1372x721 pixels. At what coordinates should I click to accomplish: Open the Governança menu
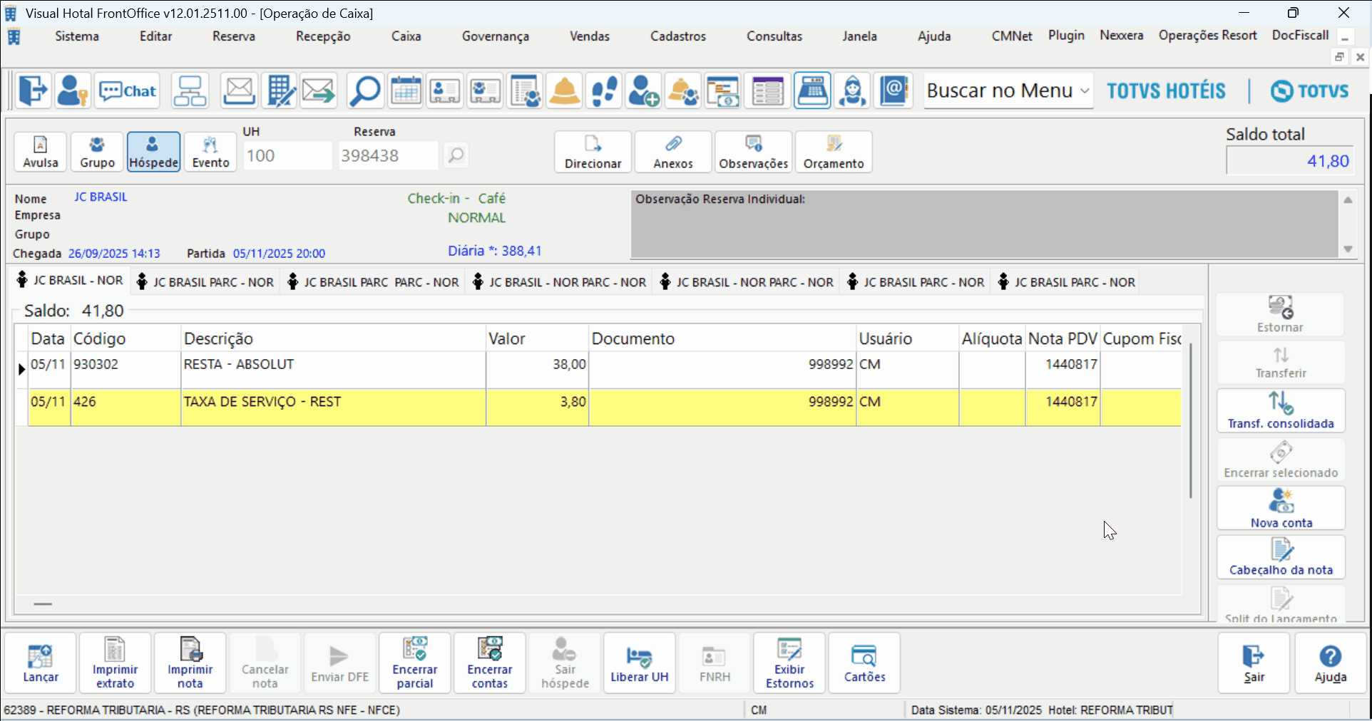495,36
